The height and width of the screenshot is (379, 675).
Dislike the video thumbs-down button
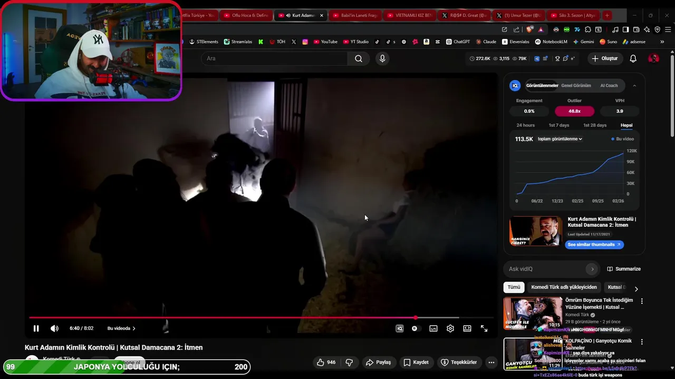(x=349, y=362)
